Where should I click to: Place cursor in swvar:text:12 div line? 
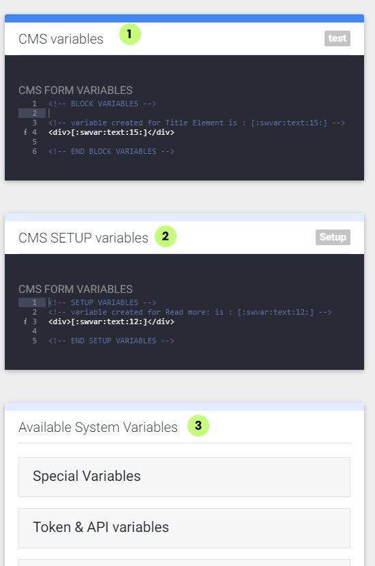(111, 321)
